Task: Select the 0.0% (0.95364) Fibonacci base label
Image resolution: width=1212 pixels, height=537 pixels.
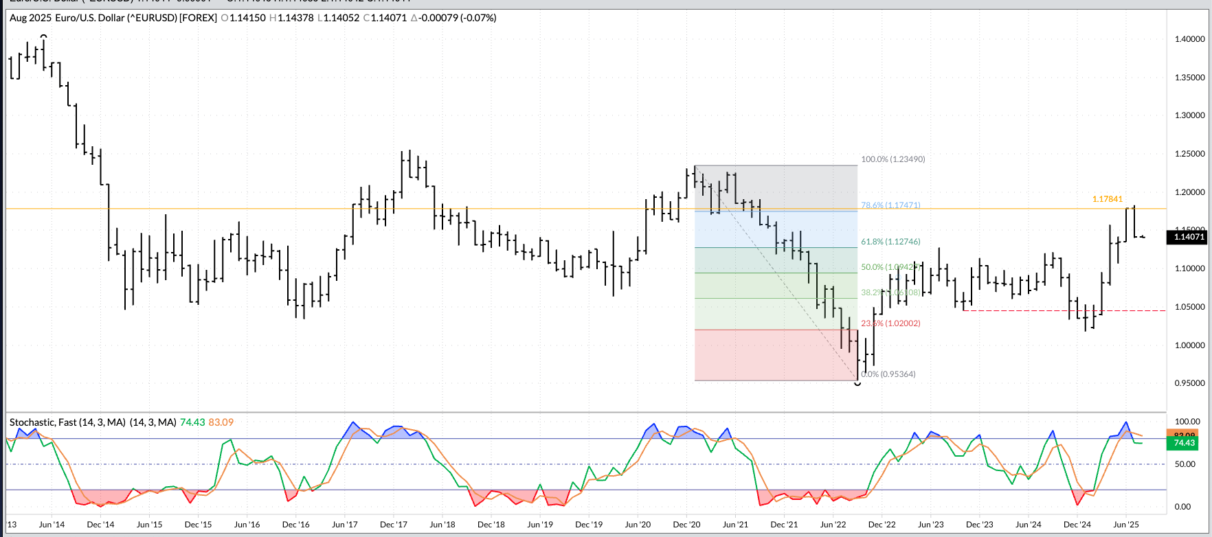Action: point(888,374)
